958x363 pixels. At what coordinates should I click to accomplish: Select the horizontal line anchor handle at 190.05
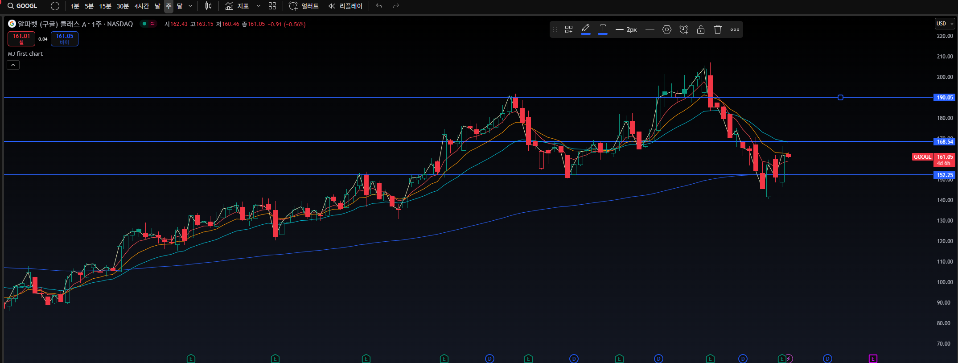pyautogui.click(x=840, y=97)
